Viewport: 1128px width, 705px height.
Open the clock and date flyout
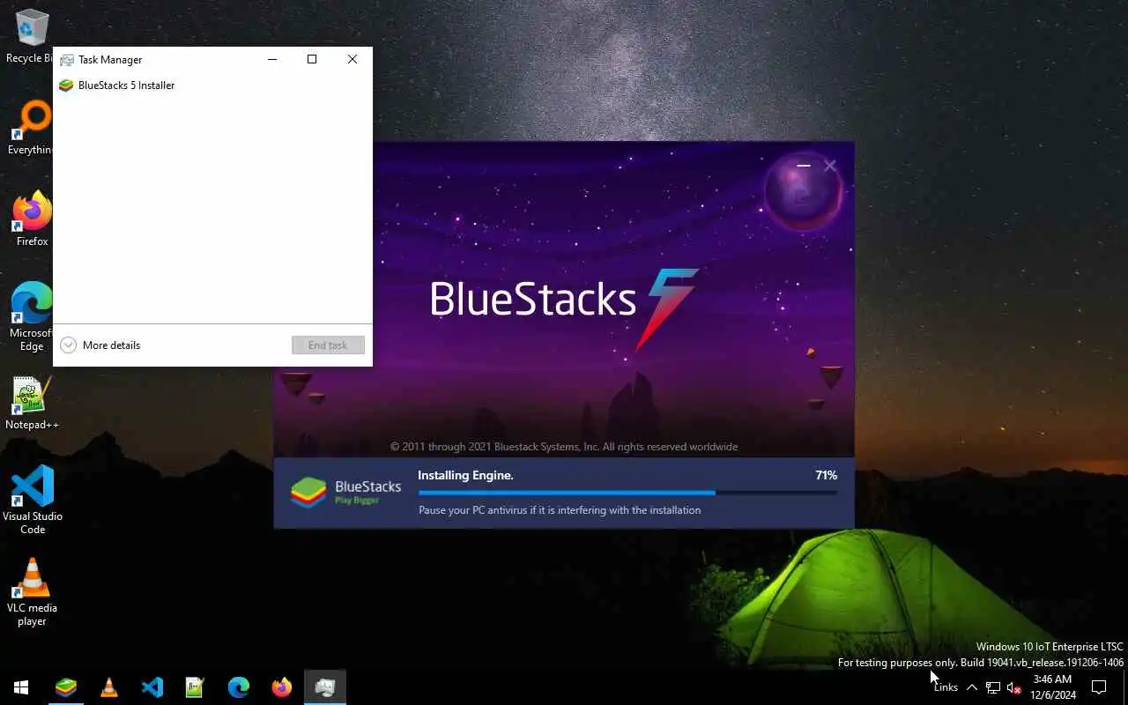(1053, 687)
